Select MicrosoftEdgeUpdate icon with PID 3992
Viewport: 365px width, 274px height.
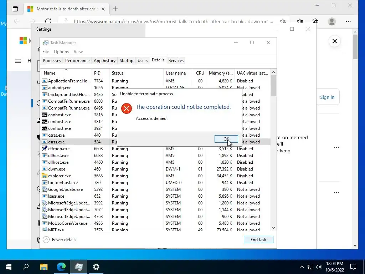coord(45,203)
